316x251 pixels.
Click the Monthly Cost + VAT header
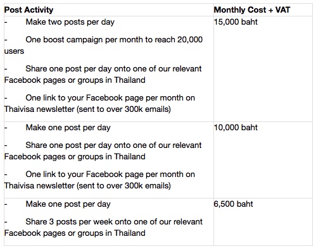click(252, 10)
